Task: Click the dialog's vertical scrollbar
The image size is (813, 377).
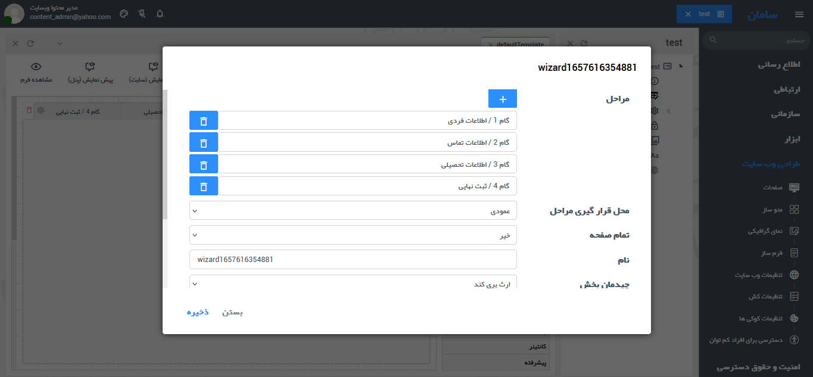Action: point(166,155)
